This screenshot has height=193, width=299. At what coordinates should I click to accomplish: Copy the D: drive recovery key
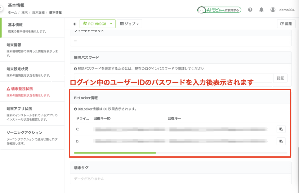point(281,141)
